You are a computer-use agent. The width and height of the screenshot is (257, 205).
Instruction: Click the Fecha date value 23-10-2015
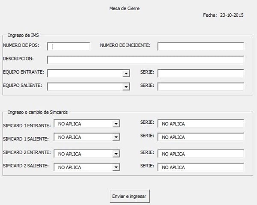(x=232, y=15)
